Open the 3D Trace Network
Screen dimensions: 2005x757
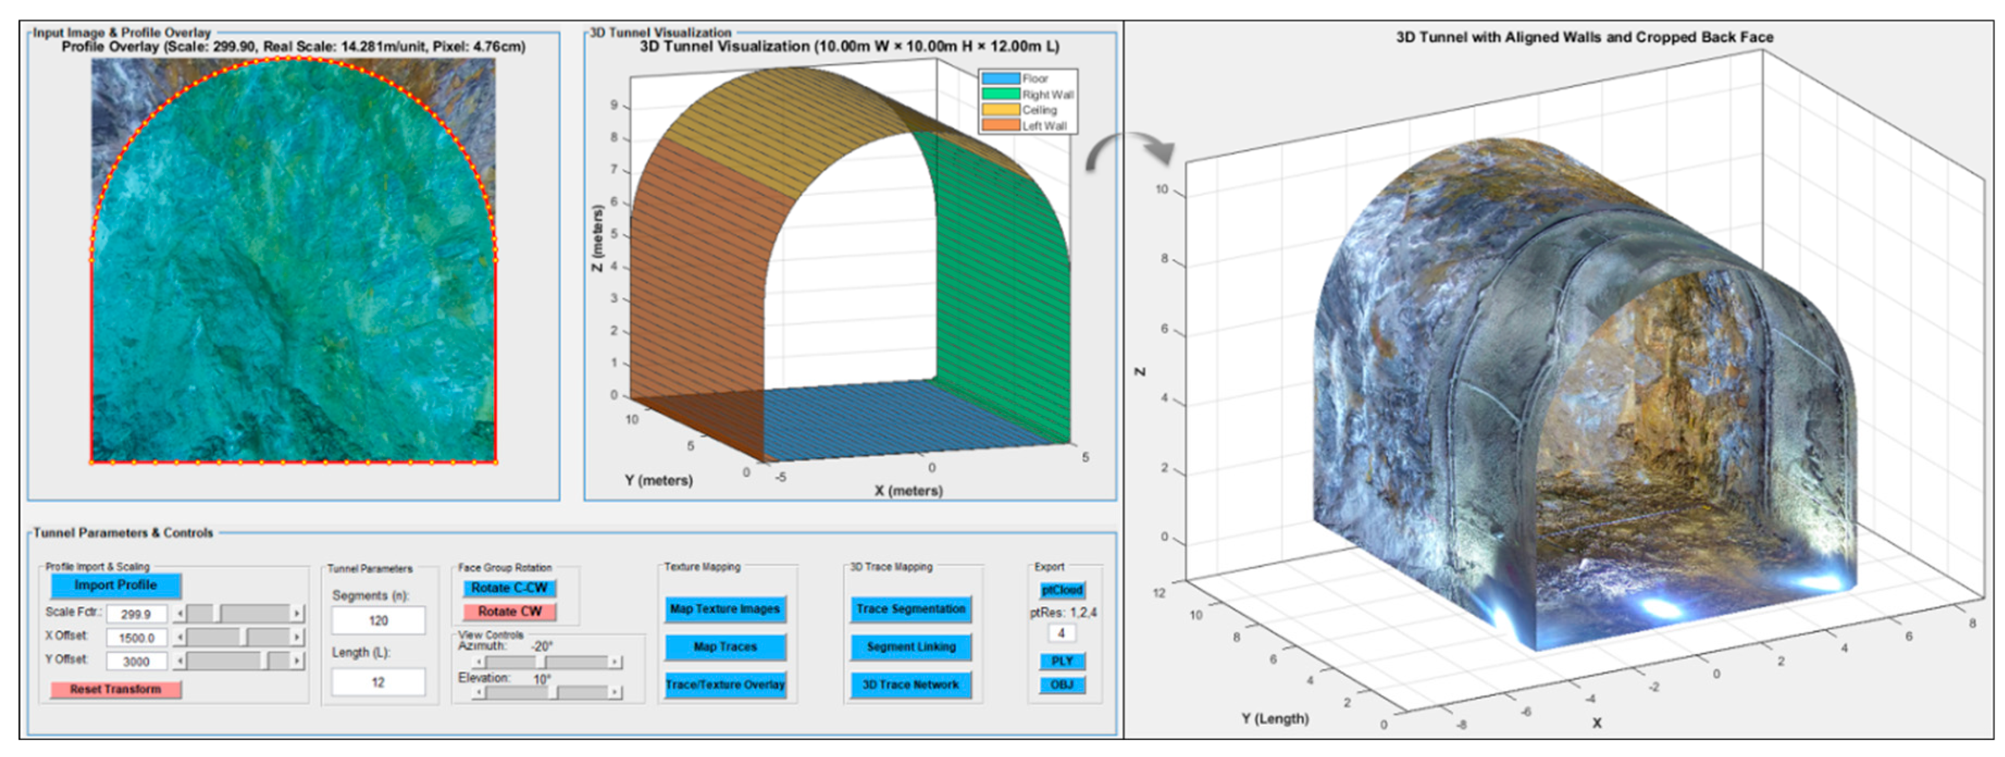pyautogui.click(x=910, y=685)
